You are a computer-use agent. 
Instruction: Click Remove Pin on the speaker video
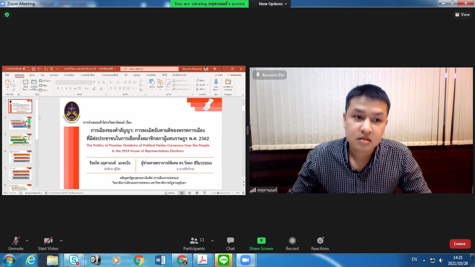pyautogui.click(x=270, y=75)
